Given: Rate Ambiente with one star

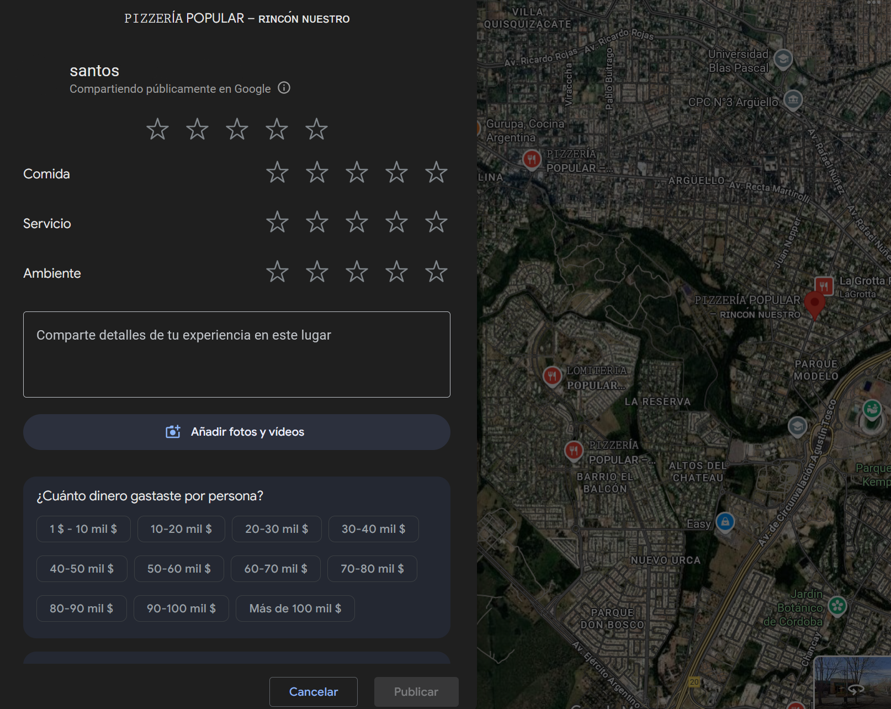Looking at the screenshot, I should coord(277,272).
